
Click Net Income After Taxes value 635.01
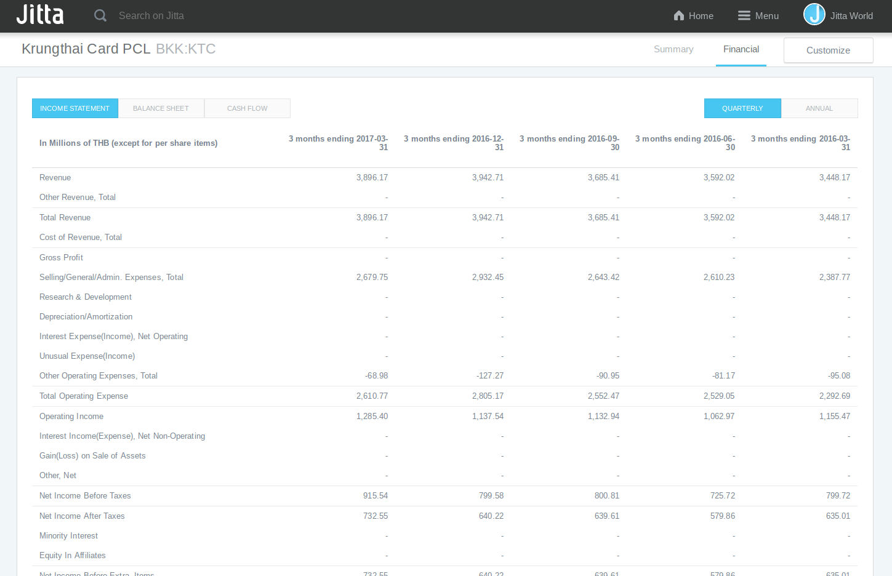(838, 516)
